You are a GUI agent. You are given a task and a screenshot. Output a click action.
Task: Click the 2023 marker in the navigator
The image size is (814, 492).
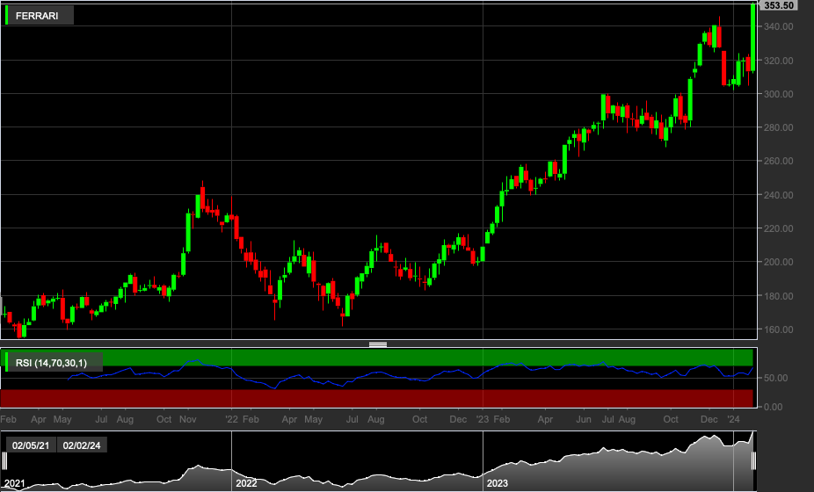click(497, 483)
